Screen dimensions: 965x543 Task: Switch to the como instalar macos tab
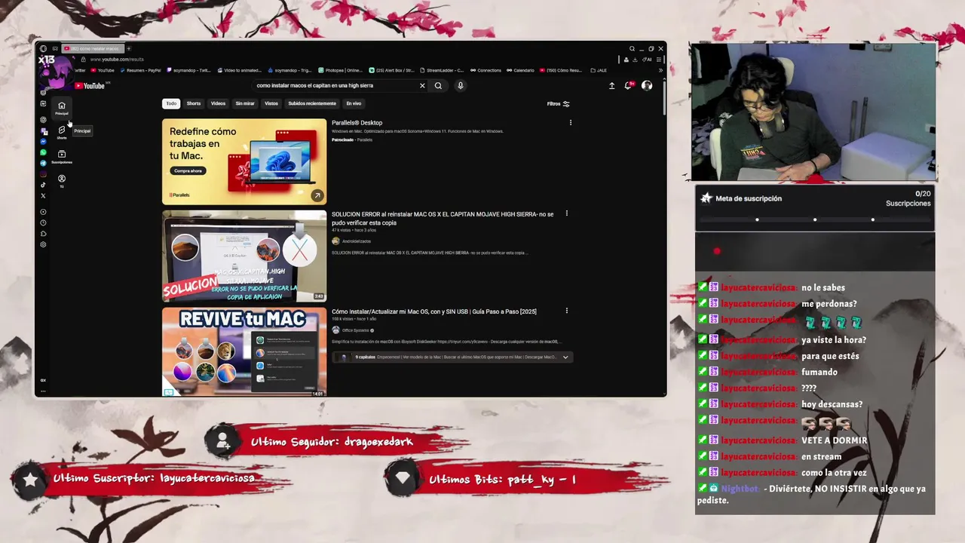[x=93, y=48]
